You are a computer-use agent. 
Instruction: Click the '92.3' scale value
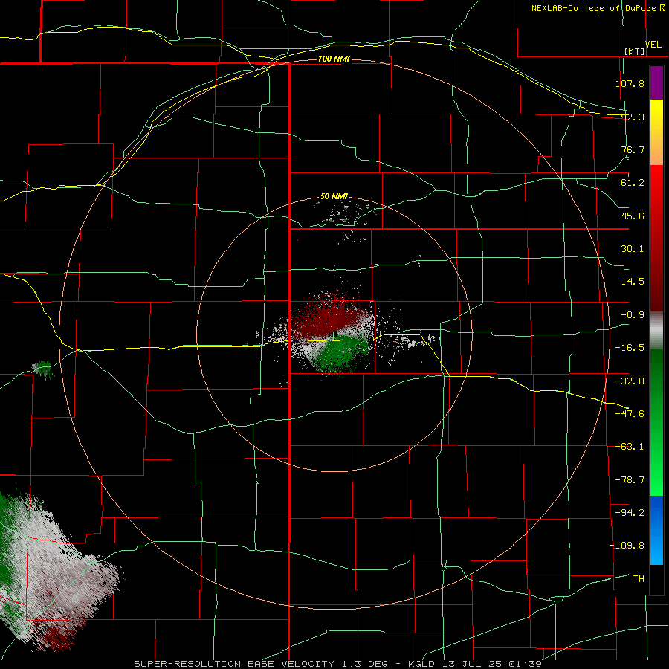633,117
